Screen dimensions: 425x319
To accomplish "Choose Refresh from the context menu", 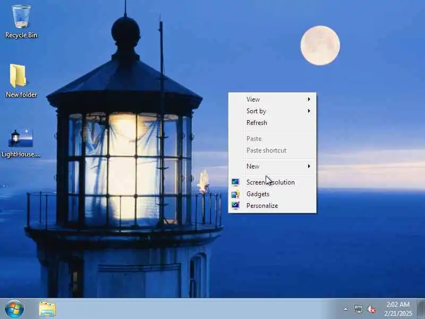I will pos(273,123).
